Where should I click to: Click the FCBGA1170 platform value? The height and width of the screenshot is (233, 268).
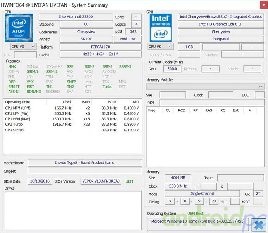click(100, 47)
